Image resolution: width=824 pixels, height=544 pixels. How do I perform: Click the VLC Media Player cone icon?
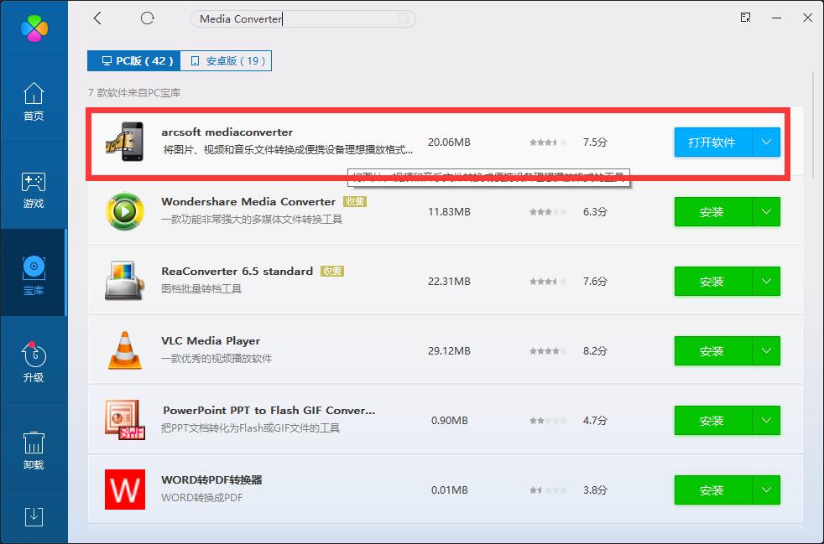coord(124,350)
